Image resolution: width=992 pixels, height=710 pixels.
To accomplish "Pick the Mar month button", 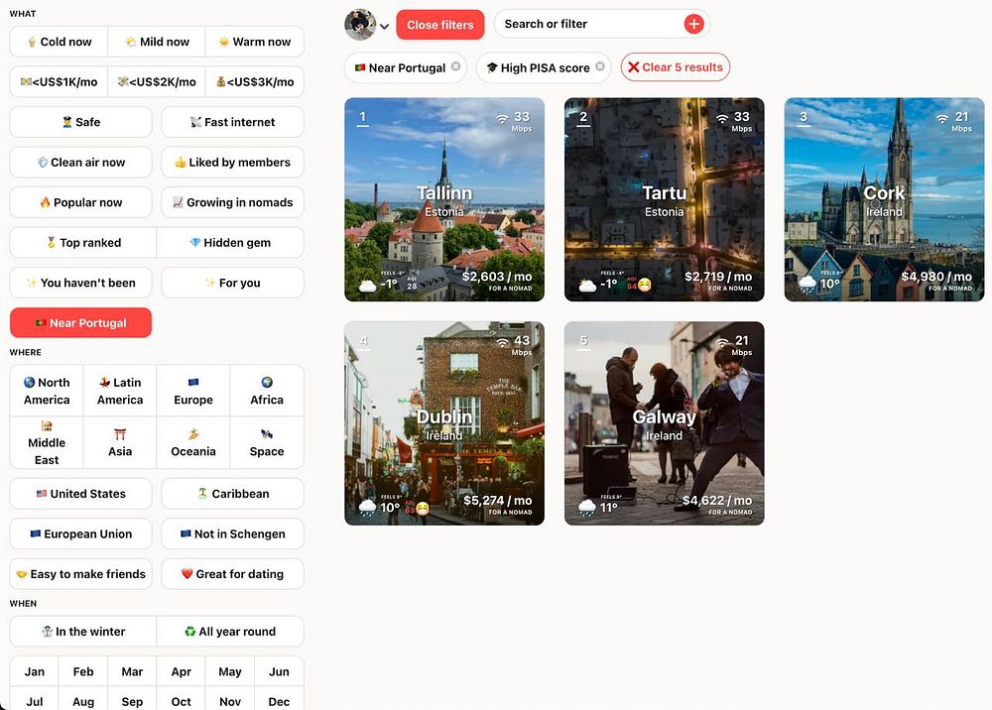I will coord(132,671).
